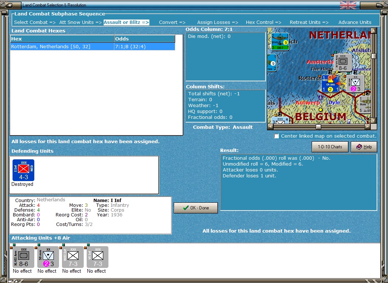388x283 pixels.
Task: Click the XLVII Arm 8-6 counter on map
Action: pos(343,63)
